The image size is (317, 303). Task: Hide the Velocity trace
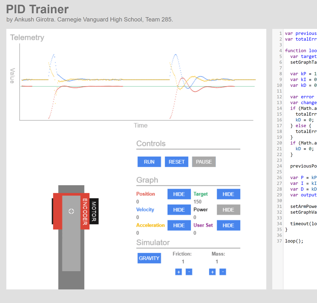pos(179,210)
